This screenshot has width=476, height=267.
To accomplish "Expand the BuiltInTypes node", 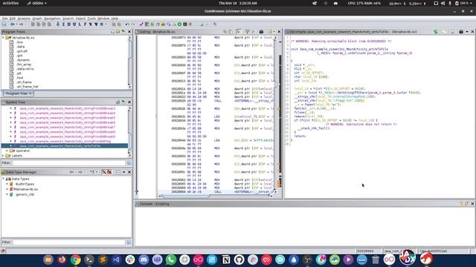I will click(7, 184).
